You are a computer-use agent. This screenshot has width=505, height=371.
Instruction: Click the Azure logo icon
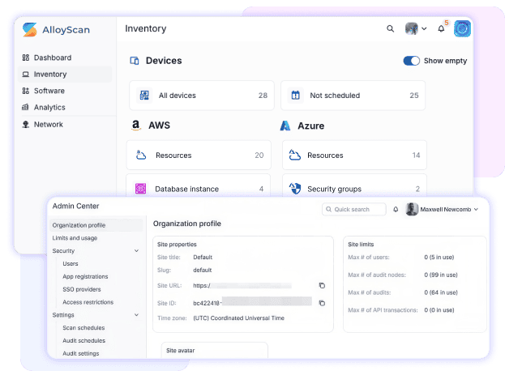[x=285, y=126]
